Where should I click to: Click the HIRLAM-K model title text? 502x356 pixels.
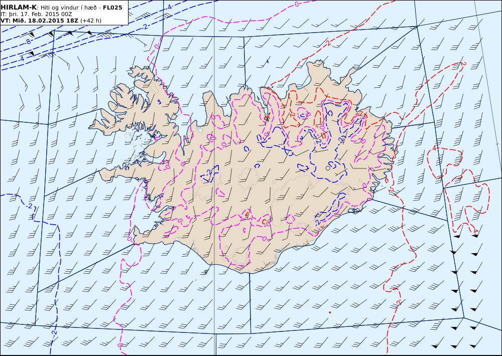point(19,8)
